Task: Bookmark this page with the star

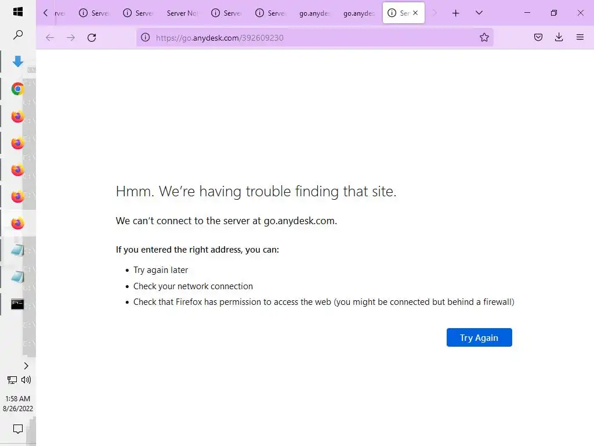Action: (x=484, y=38)
